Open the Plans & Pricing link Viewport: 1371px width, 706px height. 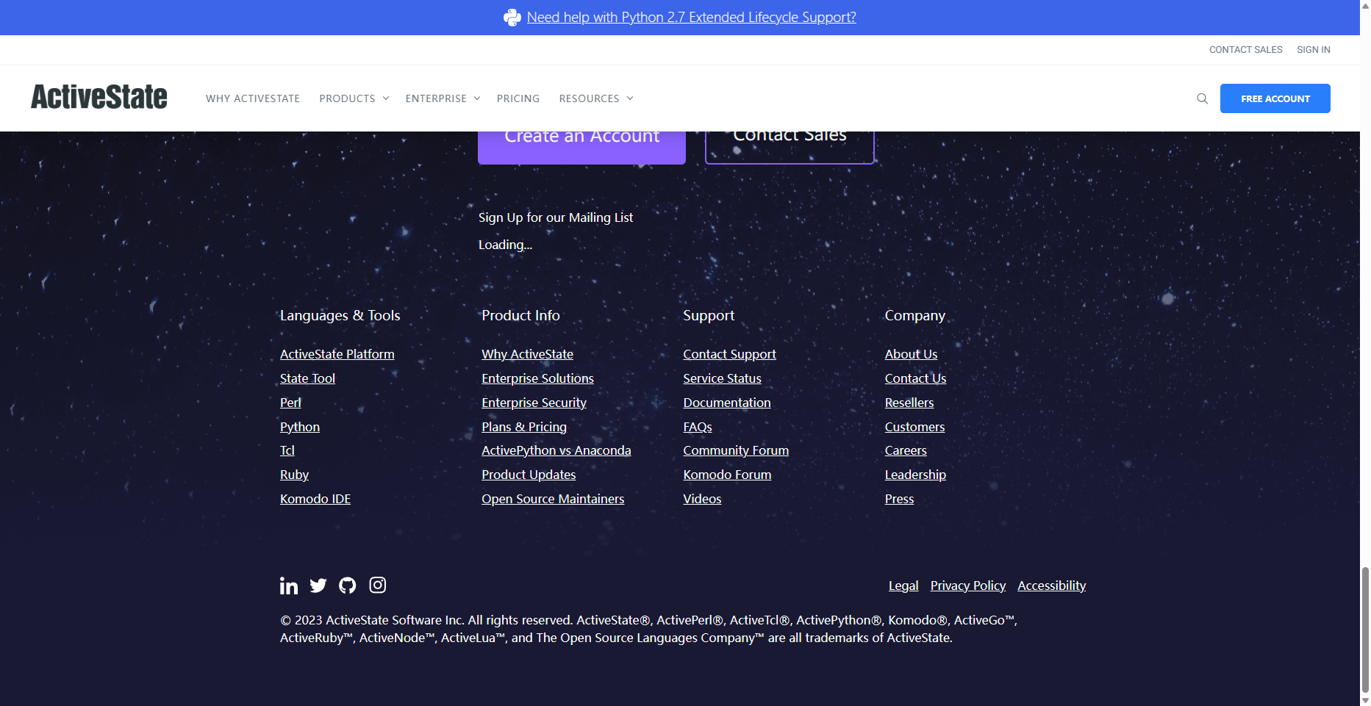coord(524,427)
